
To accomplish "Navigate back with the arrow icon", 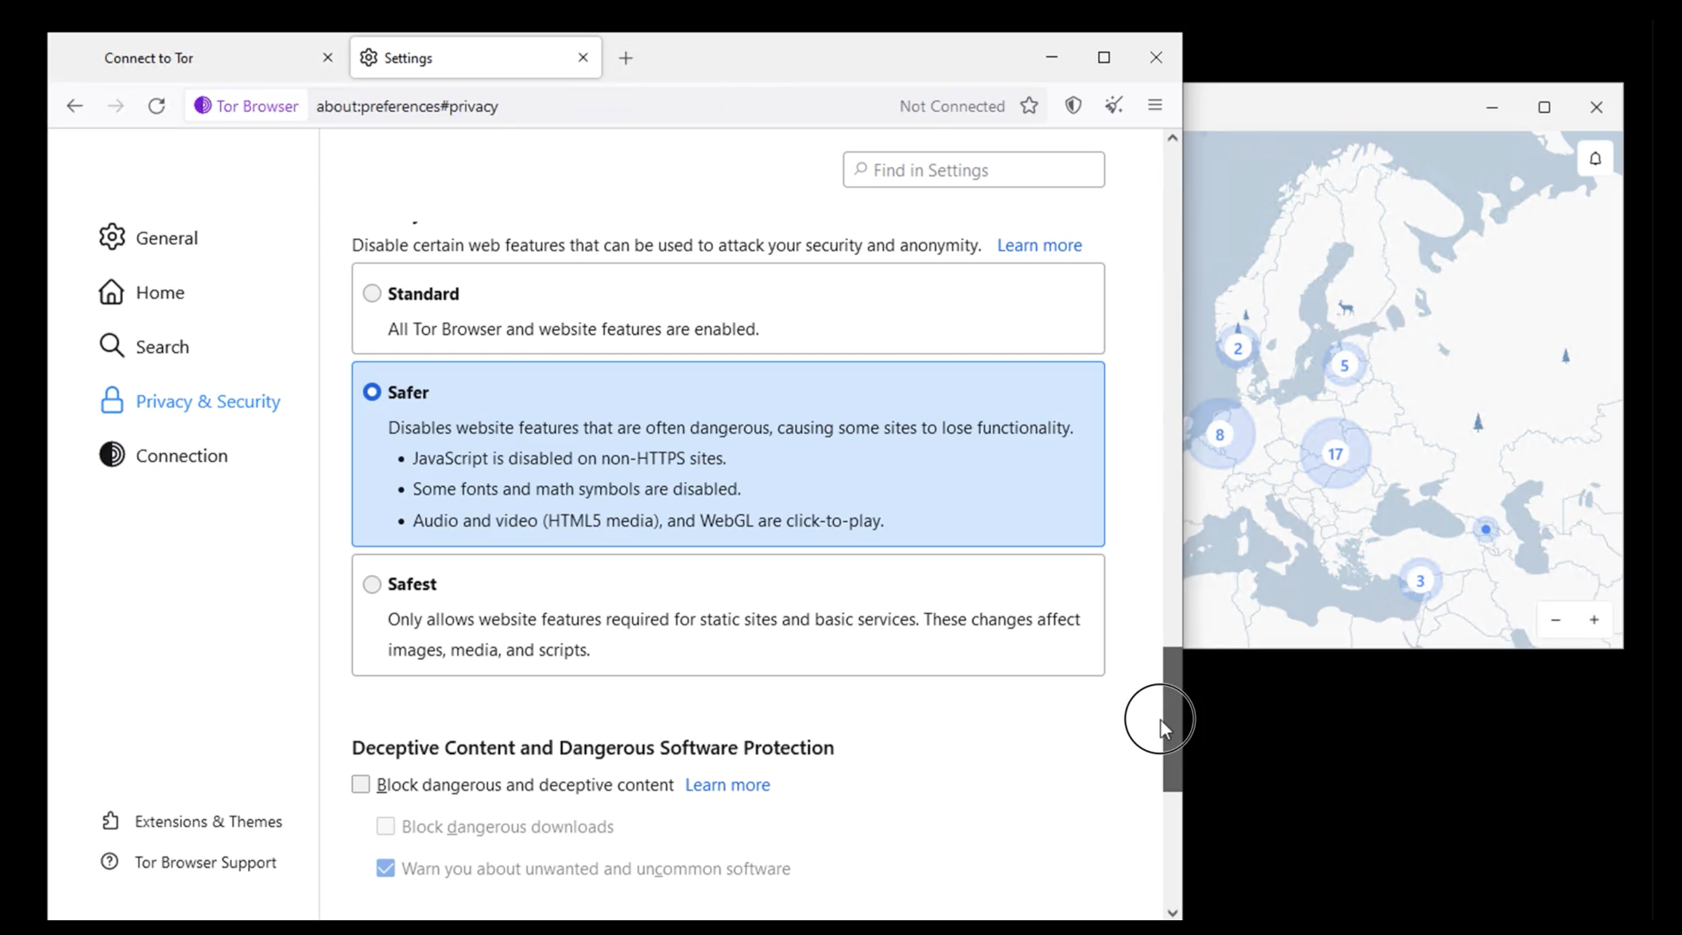I will (74, 105).
